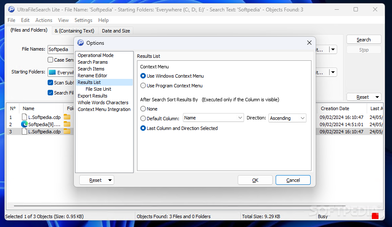
Task: Select Whole Words Characters in options tree
Action: (x=103, y=103)
